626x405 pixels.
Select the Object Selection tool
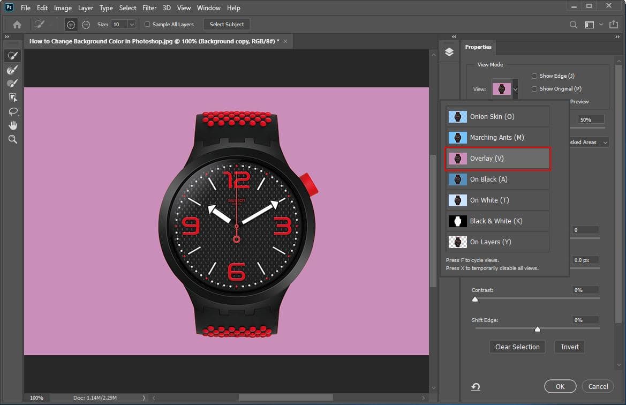13,97
